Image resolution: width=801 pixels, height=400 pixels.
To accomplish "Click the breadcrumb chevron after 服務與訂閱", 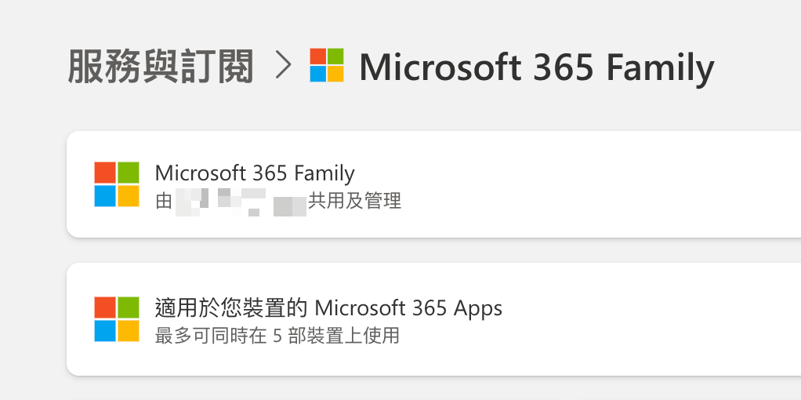I will 284,65.
